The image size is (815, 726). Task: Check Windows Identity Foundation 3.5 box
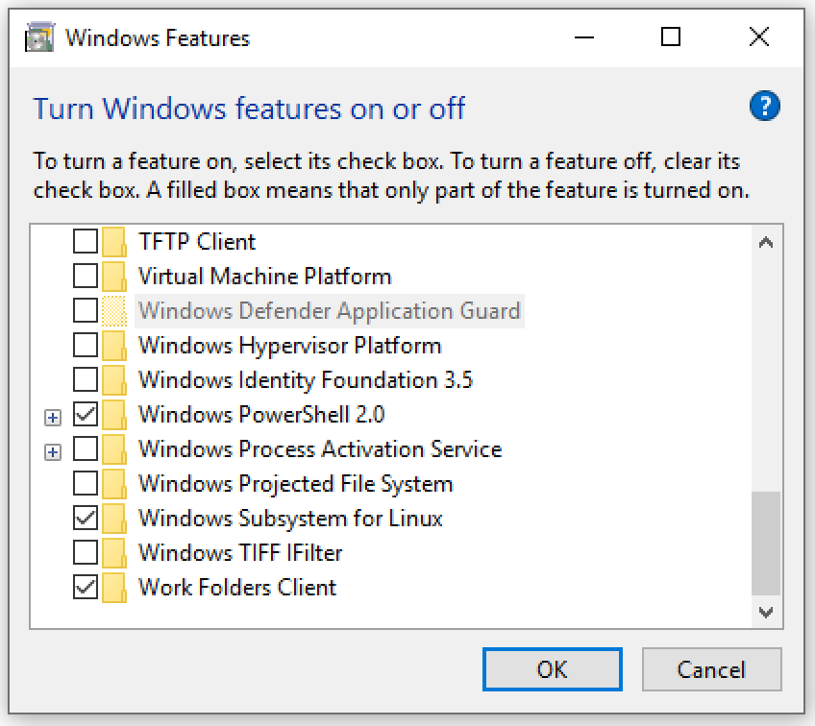pyautogui.click(x=86, y=379)
